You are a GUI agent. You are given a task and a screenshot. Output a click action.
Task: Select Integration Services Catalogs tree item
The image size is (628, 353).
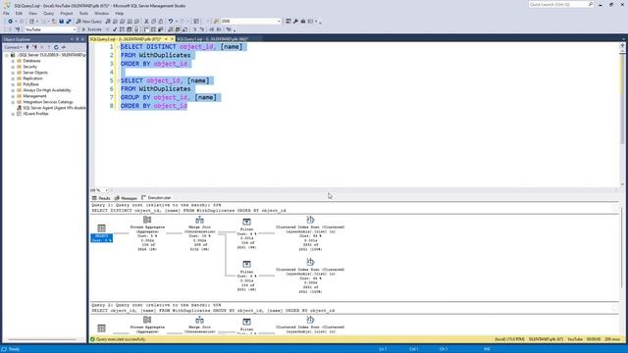tap(48, 102)
